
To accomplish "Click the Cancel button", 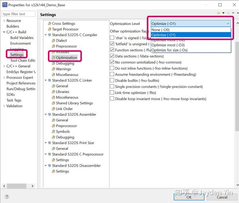I will tap(222, 197).
